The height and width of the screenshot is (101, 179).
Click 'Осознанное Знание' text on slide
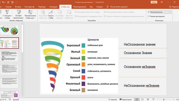138,53
